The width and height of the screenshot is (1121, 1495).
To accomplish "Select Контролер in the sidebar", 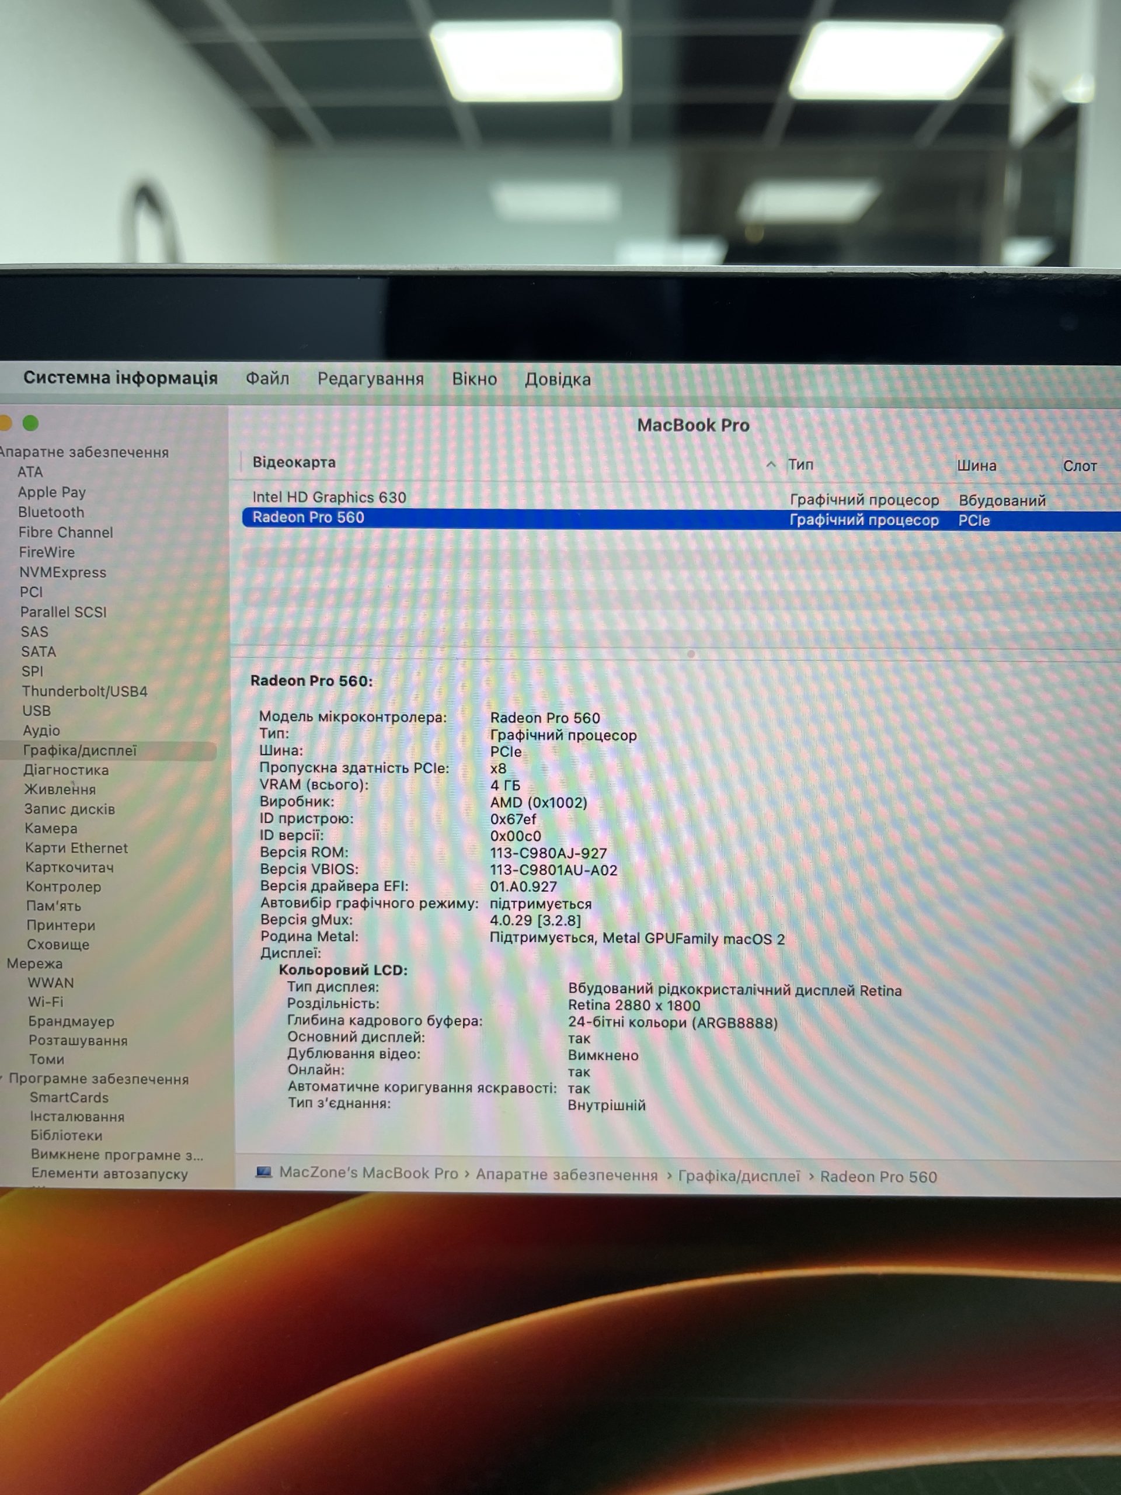I will (x=64, y=886).
